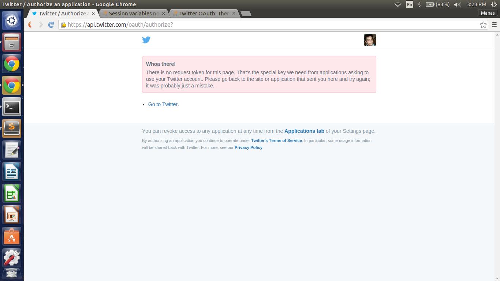This screenshot has height=281, width=500.
Task: View Twitter's Privacy Policy
Action: click(248, 147)
